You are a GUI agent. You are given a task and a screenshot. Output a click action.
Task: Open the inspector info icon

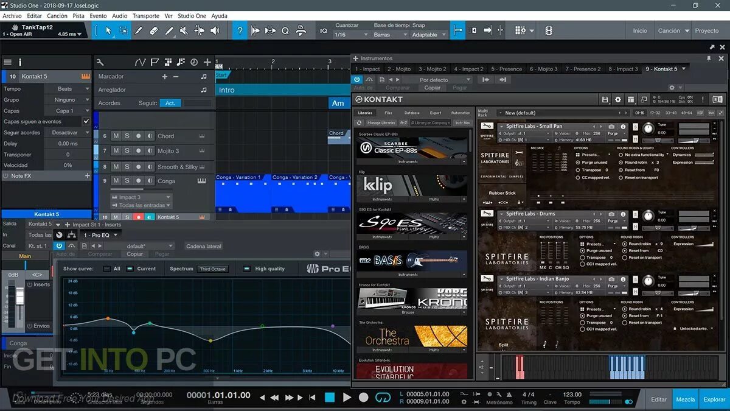pyautogui.click(x=20, y=62)
